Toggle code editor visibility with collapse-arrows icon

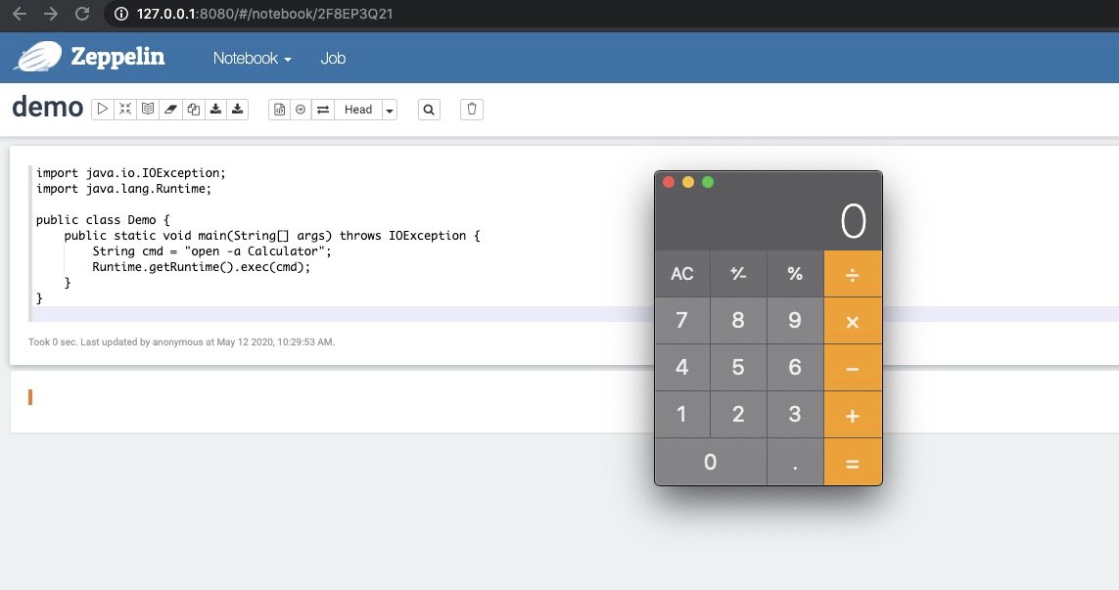click(125, 110)
